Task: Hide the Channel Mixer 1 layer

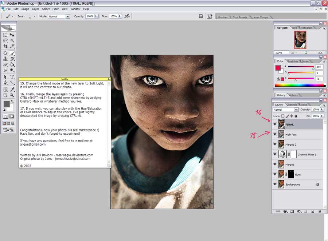Action: (274, 154)
